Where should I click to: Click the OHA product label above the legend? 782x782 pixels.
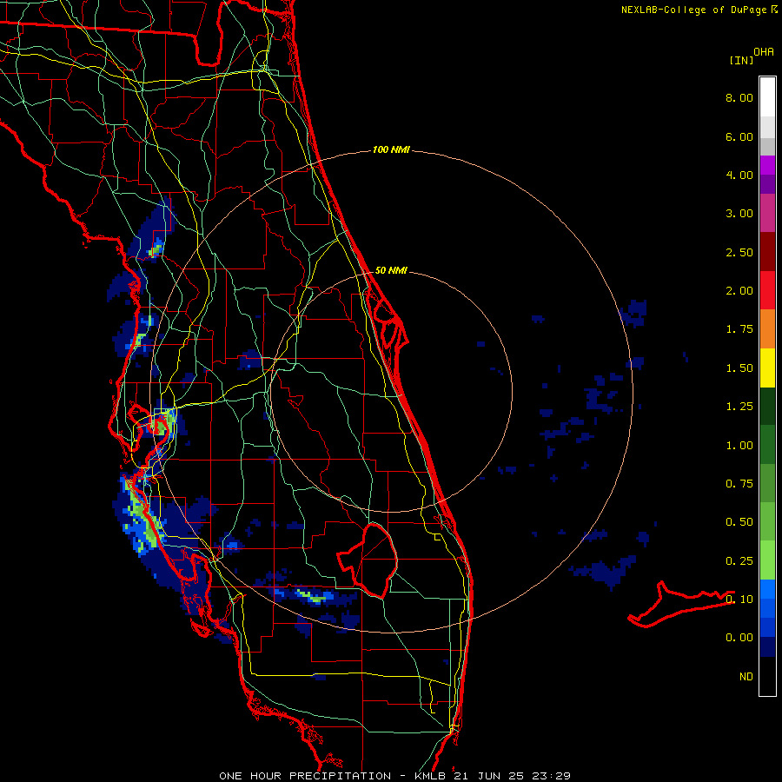pos(764,52)
